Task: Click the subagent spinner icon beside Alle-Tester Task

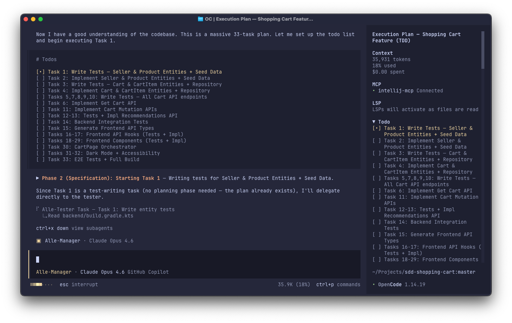Action: point(38,209)
